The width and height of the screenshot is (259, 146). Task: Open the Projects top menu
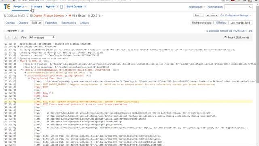pyautogui.click(x=19, y=6)
